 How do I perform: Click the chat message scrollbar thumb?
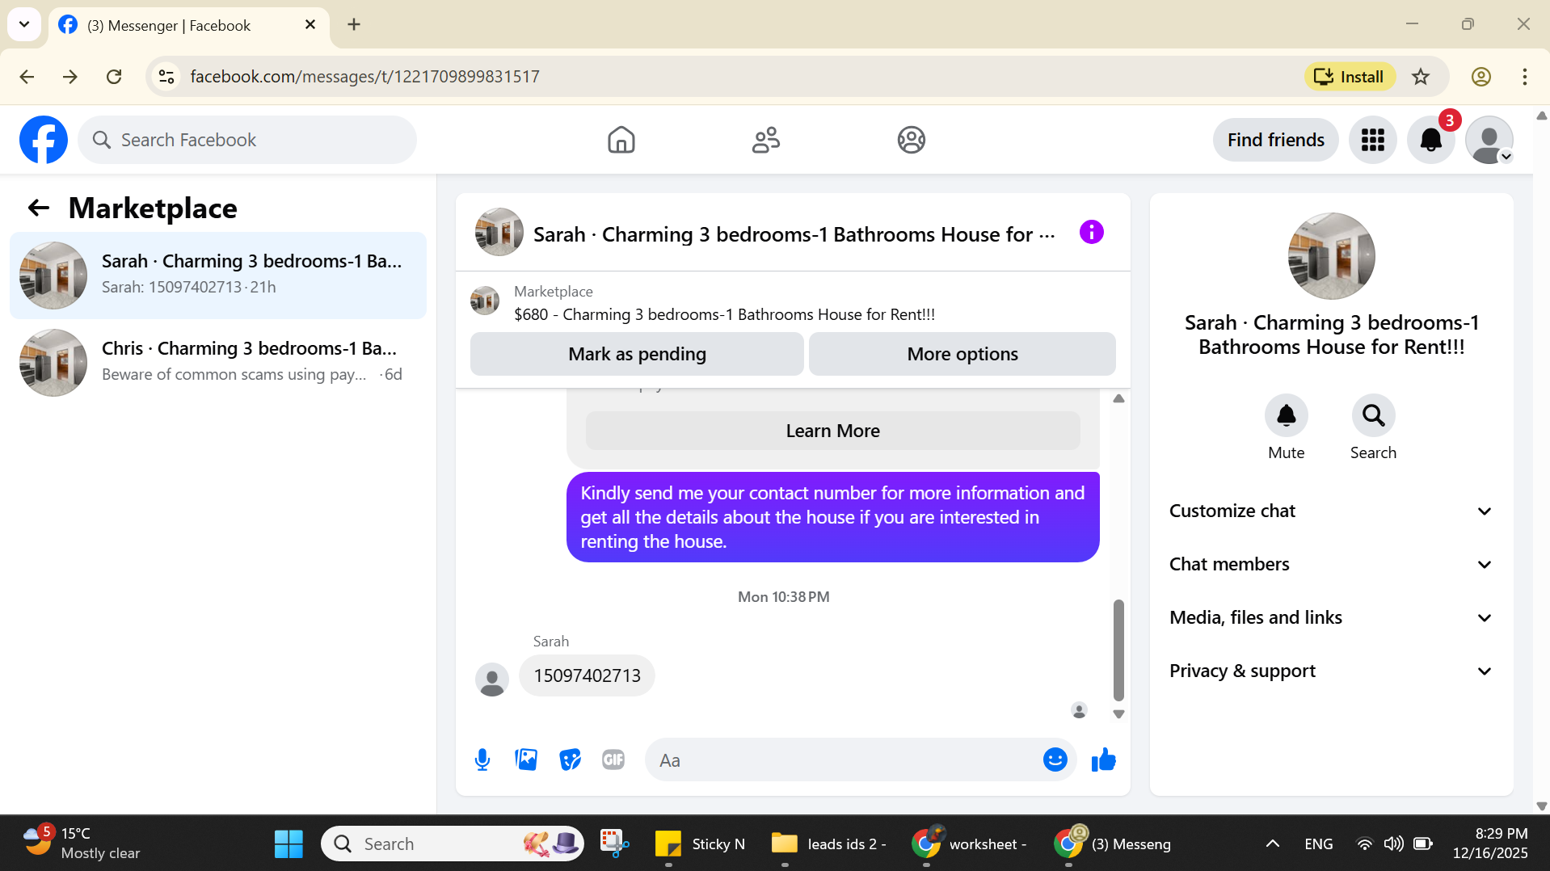coord(1118,650)
